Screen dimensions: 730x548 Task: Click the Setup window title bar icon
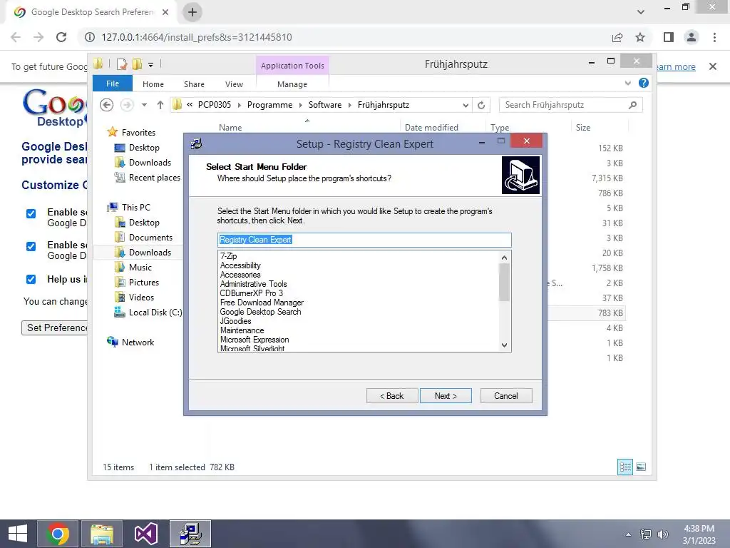pos(197,143)
